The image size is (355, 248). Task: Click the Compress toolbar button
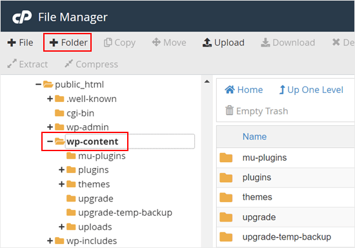click(x=91, y=65)
